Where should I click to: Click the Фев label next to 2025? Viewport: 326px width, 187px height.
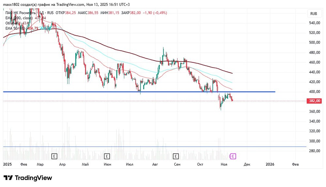[24, 164]
